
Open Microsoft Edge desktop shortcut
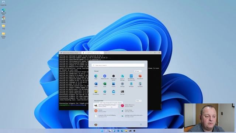(x=3, y=11)
